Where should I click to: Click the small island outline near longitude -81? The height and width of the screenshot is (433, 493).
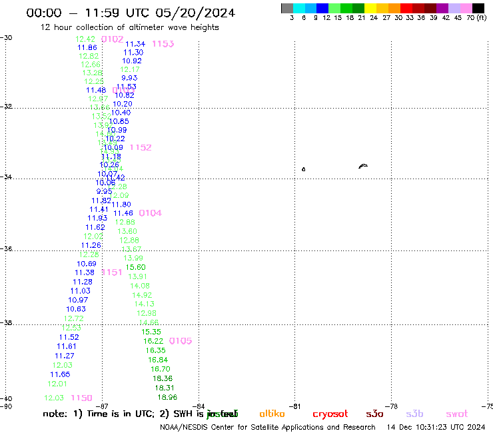[x=303, y=169]
